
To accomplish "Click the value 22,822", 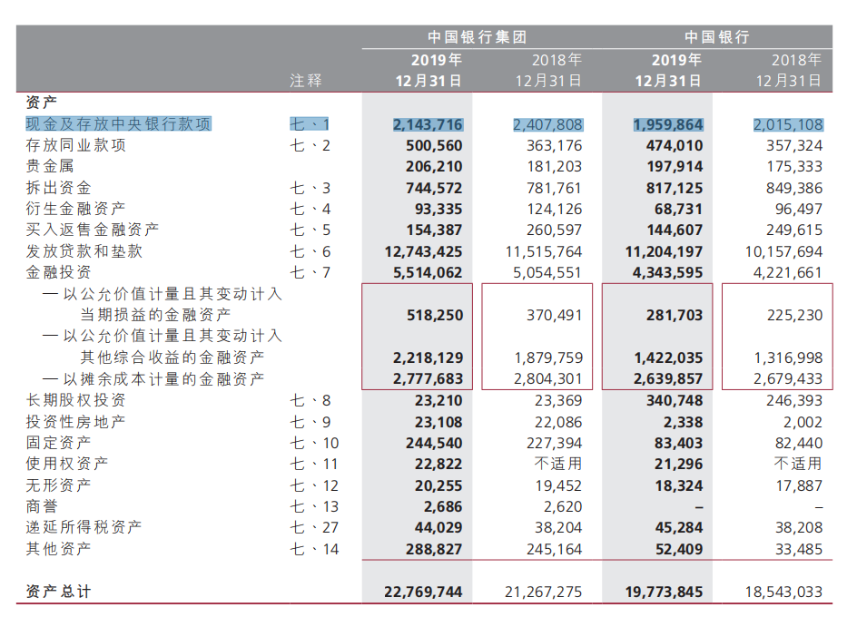I will [438, 464].
